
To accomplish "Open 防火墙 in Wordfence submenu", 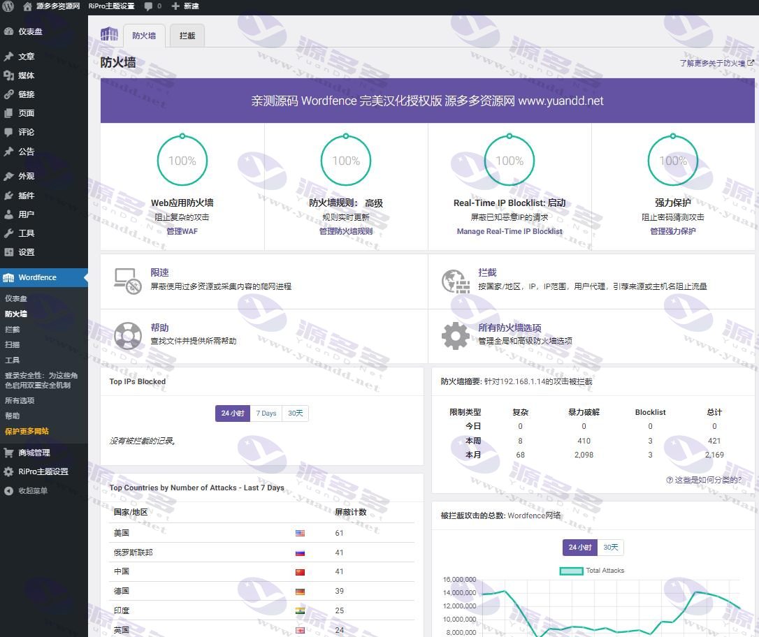I will click(x=16, y=314).
